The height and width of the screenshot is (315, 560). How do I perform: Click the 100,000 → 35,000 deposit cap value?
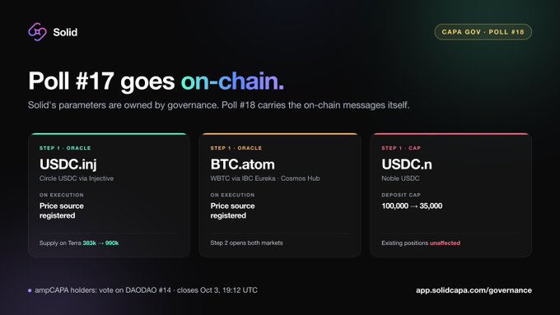point(412,206)
